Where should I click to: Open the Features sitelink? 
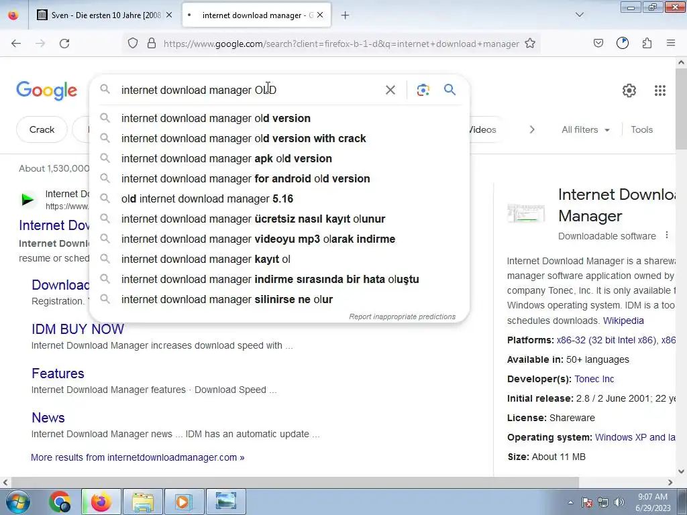(58, 374)
